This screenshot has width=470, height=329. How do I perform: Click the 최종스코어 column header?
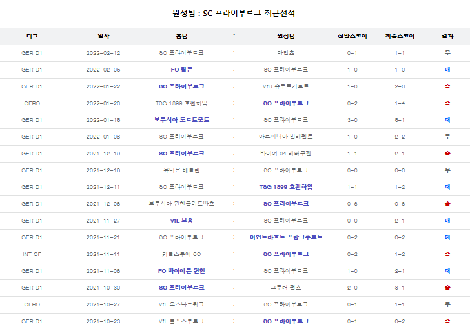400,36
